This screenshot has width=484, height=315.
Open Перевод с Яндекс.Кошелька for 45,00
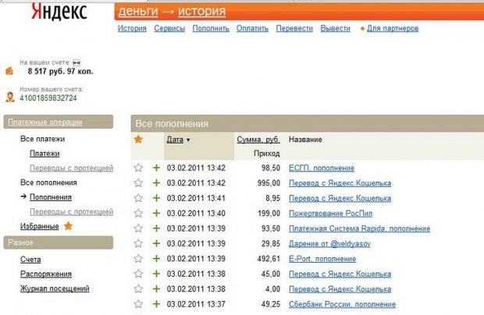click(340, 274)
